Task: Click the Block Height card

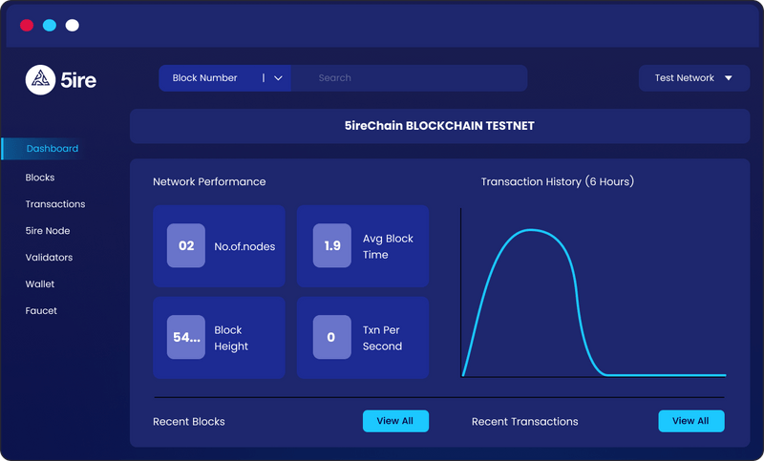Action: pyautogui.click(x=219, y=337)
